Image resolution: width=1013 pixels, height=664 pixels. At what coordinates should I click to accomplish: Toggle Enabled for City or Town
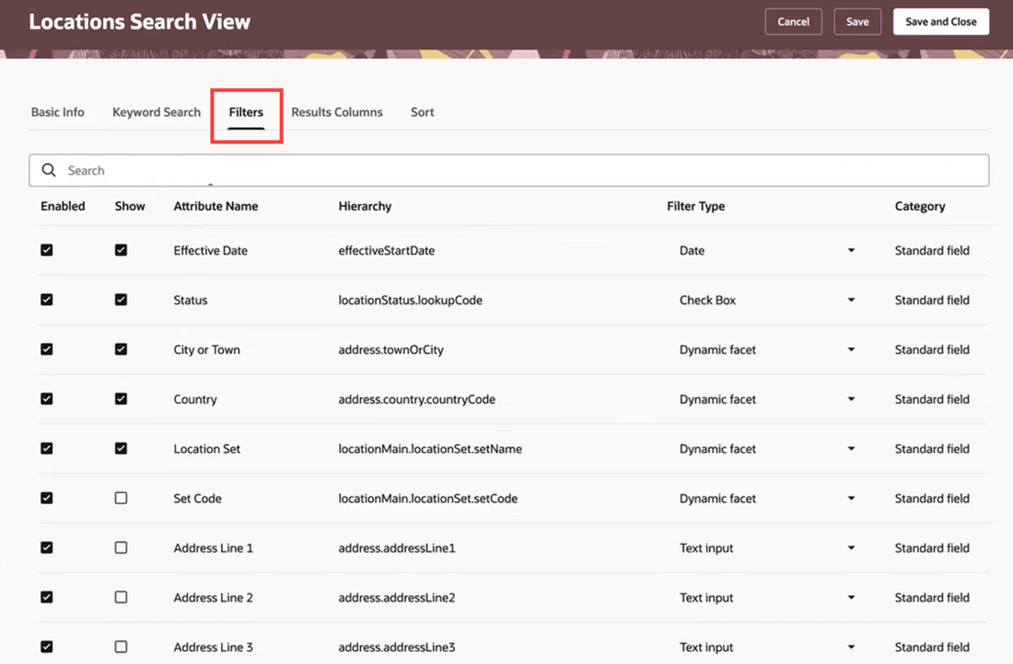click(x=47, y=349)
